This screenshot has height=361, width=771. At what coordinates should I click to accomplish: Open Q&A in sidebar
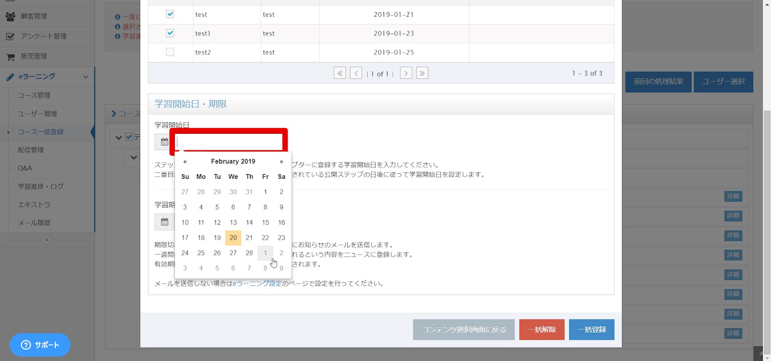tap(25, 168)
